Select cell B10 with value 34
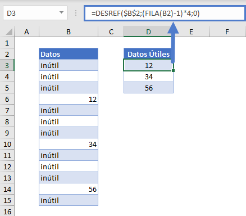 point(69,144)
